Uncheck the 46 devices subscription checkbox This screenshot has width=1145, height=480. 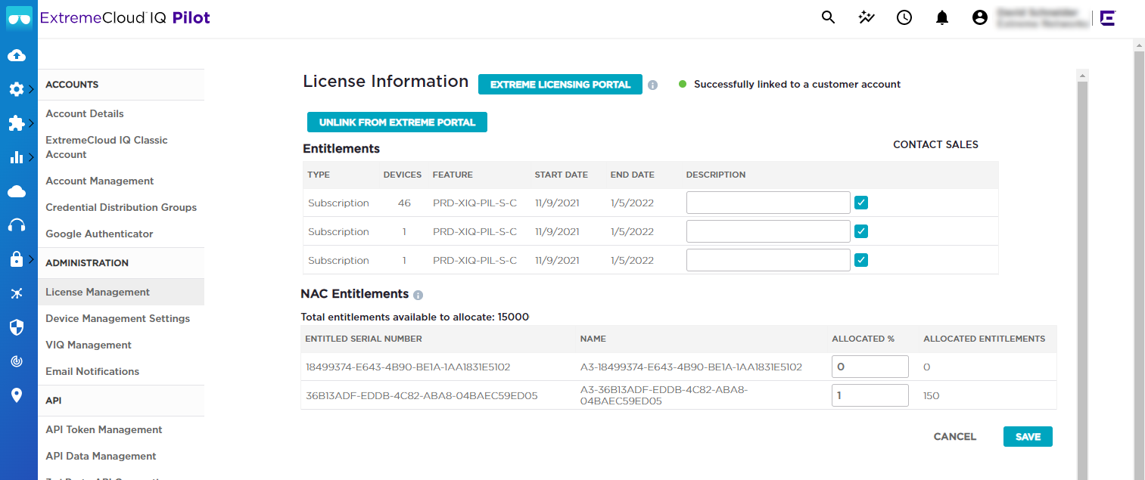(x=861, y=203)
